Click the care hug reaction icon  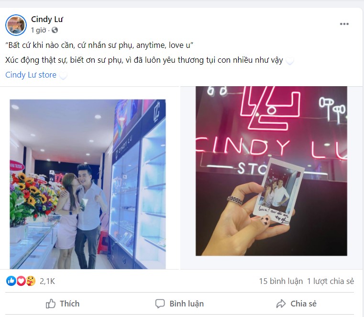tap(31, 281)
